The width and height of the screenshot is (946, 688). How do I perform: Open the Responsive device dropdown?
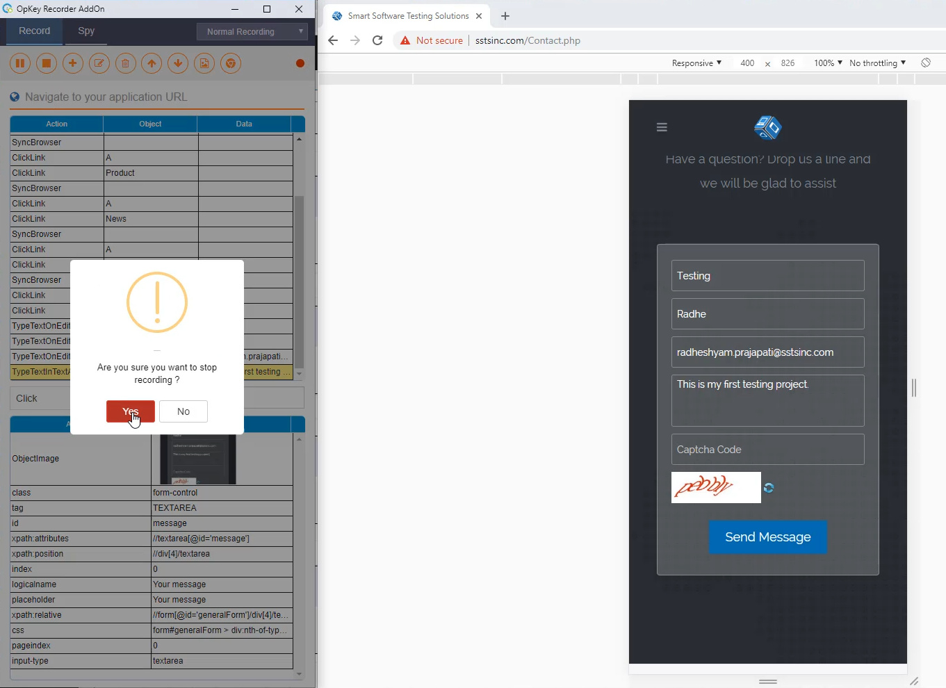click(696, 63)
